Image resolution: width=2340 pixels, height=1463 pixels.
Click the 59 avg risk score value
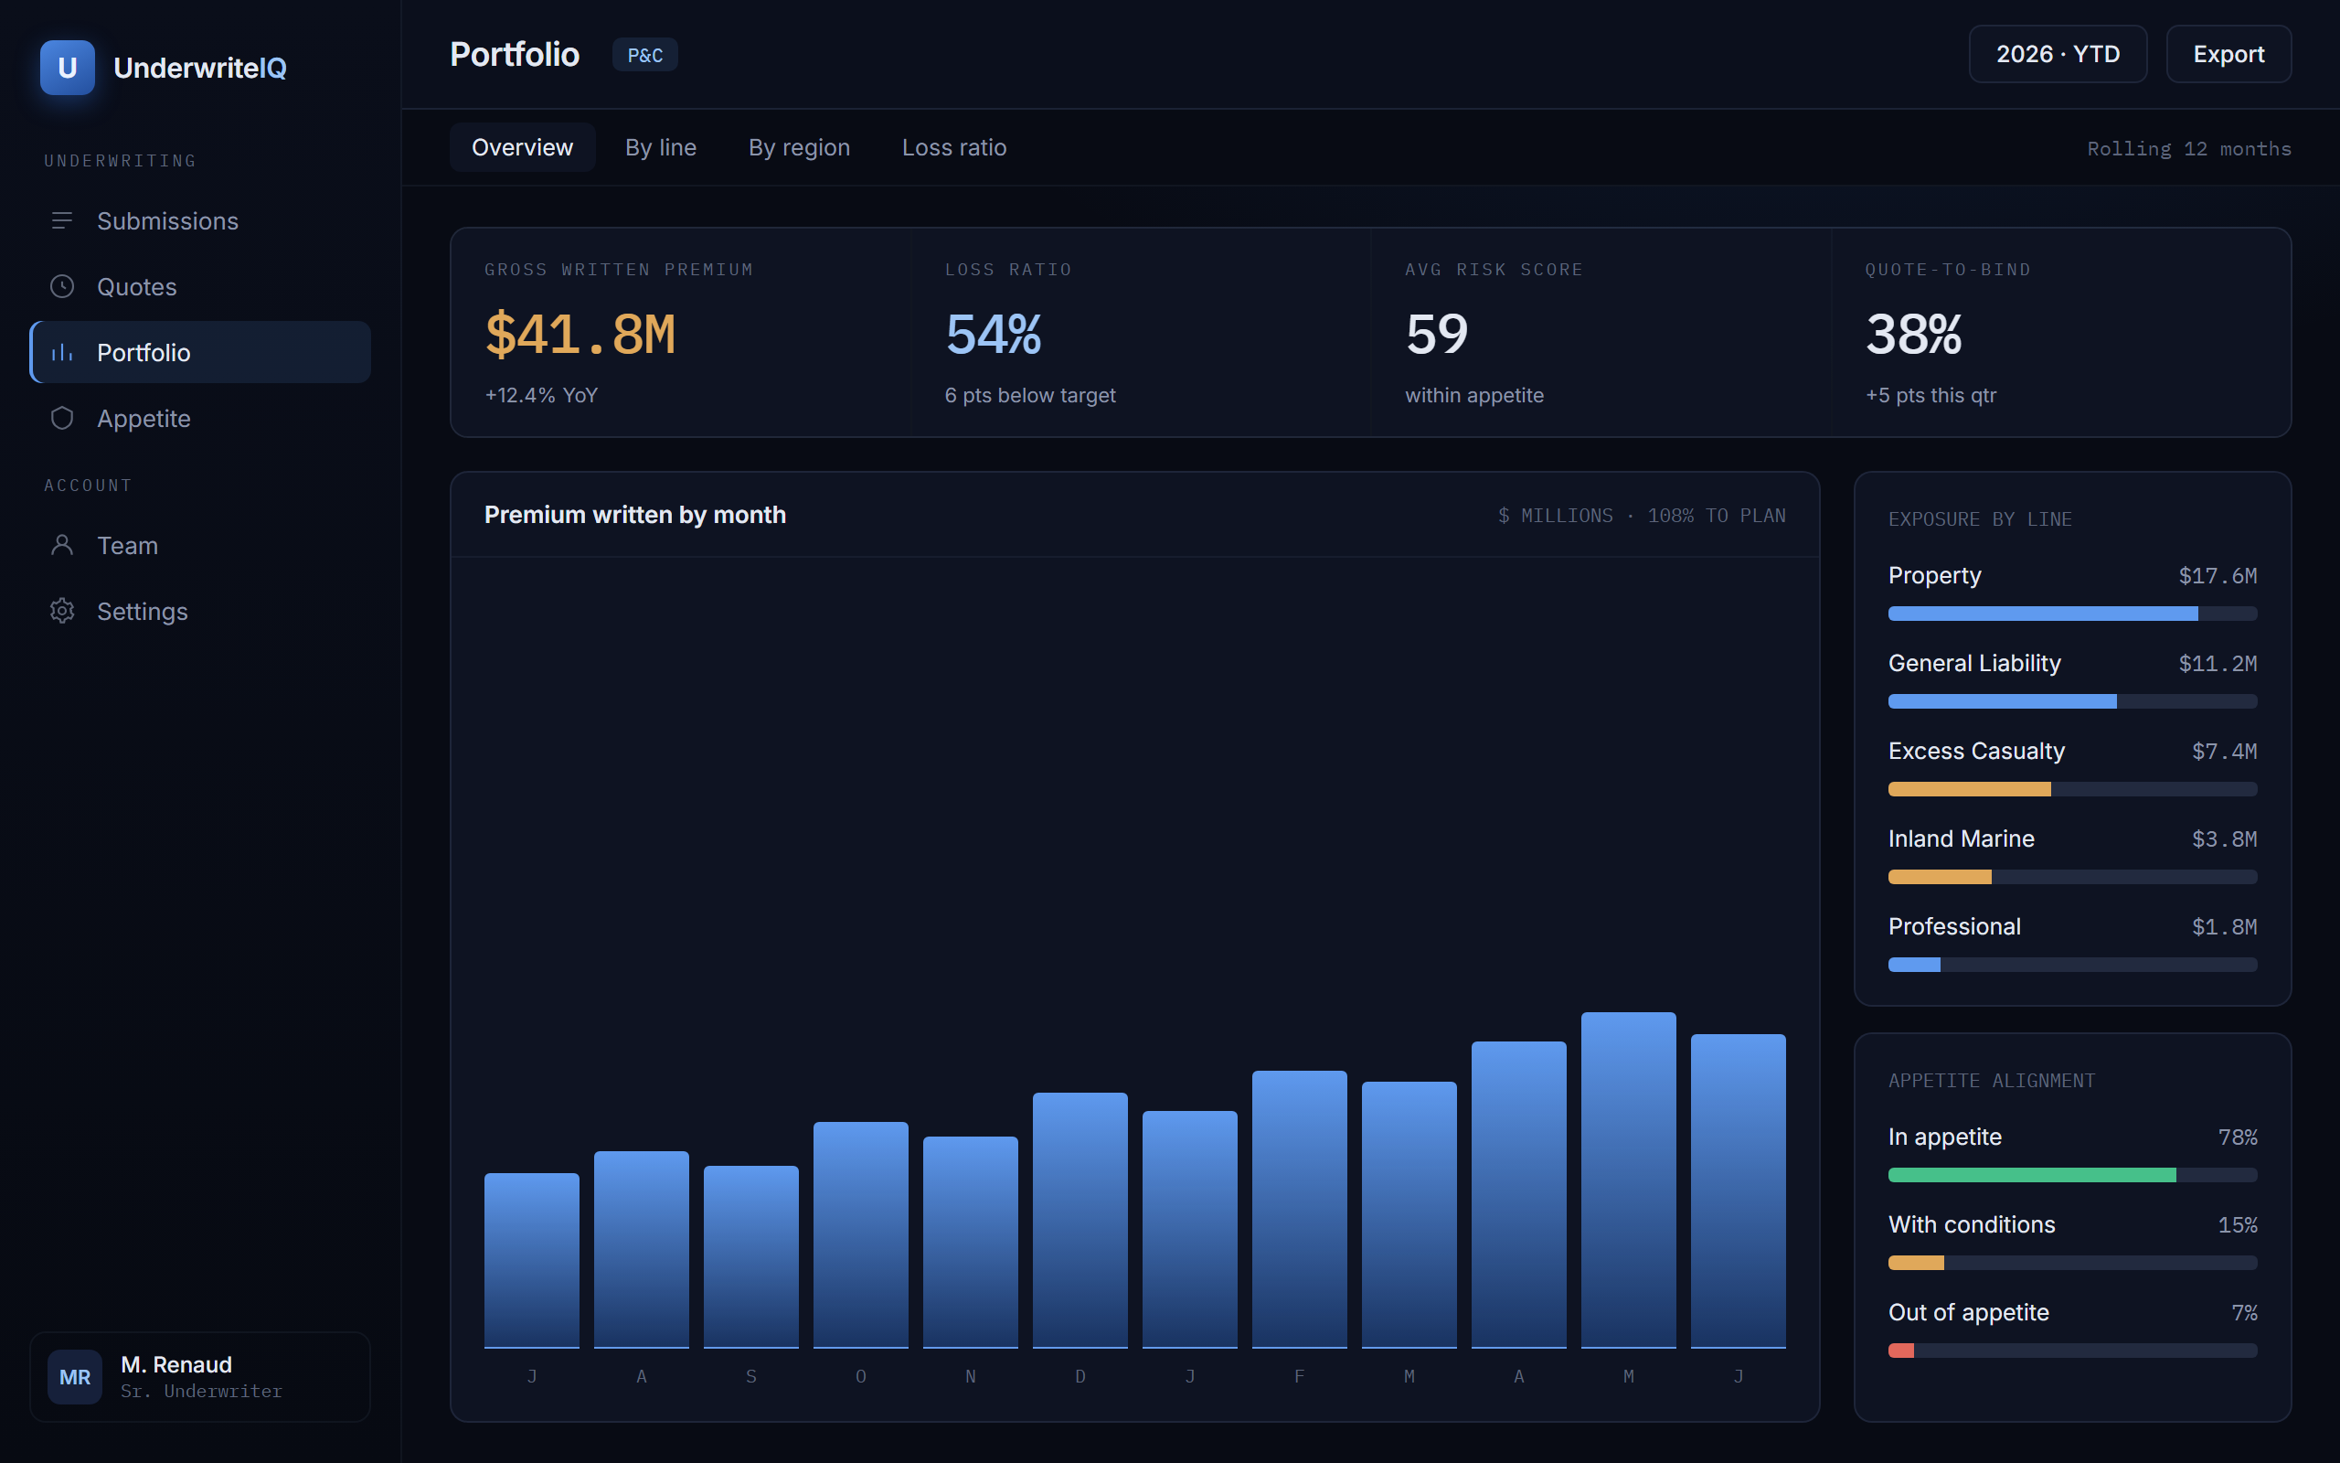click(1437, 335)
